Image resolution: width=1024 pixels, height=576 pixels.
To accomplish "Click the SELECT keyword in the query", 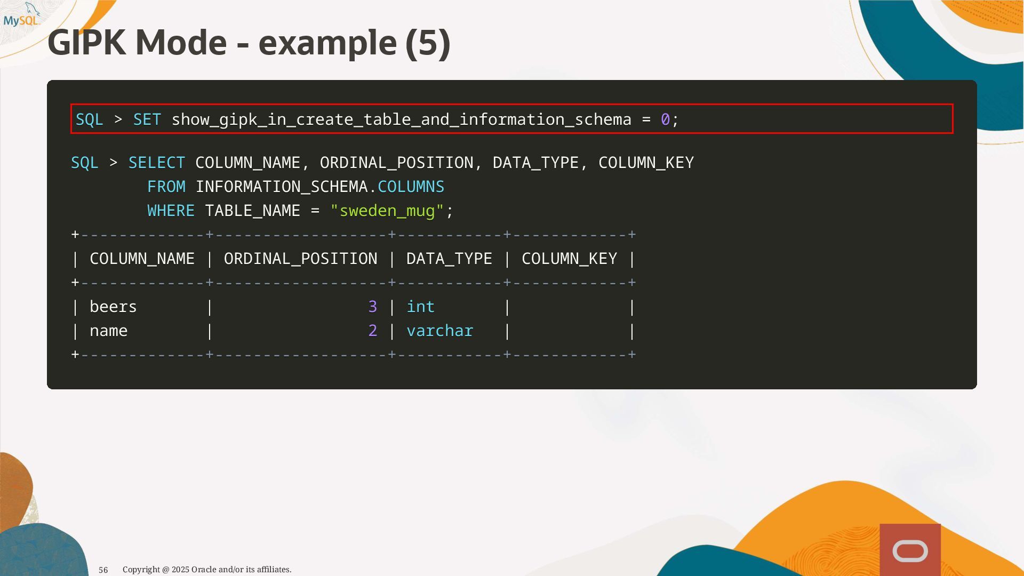I will [x=156, y=163].
